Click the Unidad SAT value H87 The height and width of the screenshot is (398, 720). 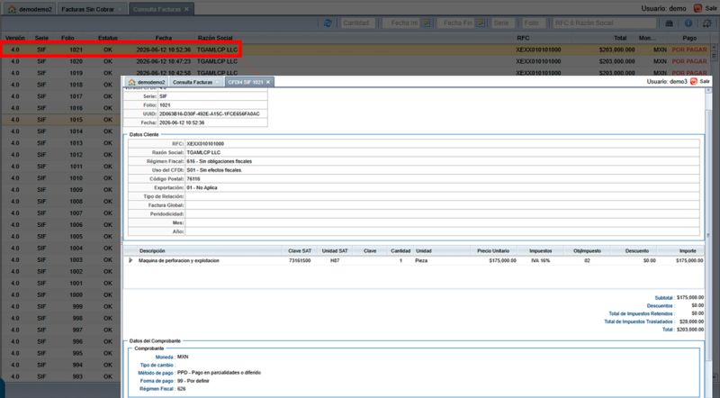point(335,260)
